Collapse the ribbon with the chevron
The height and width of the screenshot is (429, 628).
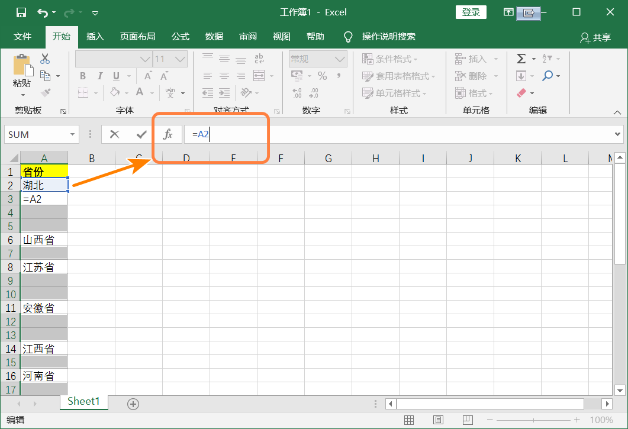(617, 112)
